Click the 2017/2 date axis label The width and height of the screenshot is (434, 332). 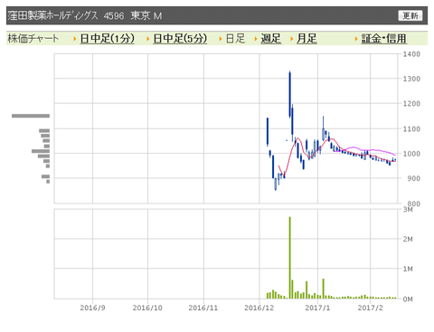370,308
